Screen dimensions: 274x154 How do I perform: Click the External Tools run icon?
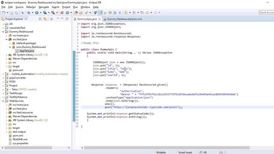53,12
